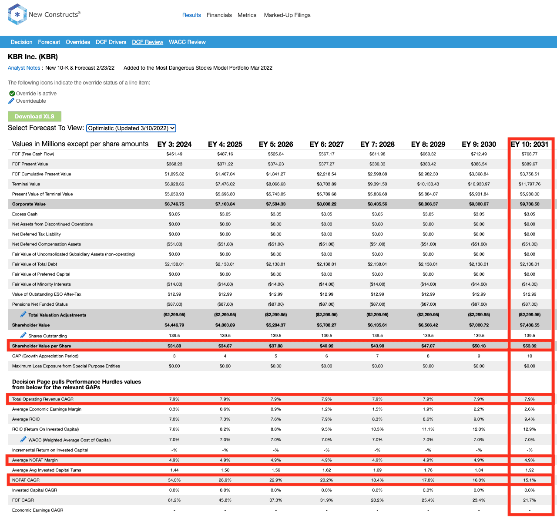The image size is (557, 519).
Task: Click the Average ROIC row label
Action: (26, 419)
